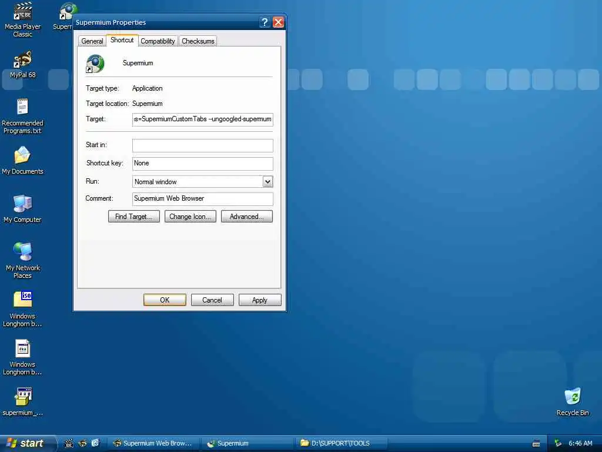Open the Start menu
The width and height of the screenshot is (602, 452).
[x=27, y=443]
